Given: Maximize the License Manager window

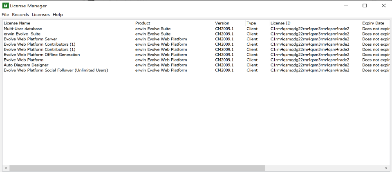Looking at the screenshot, I should point(365,5).
